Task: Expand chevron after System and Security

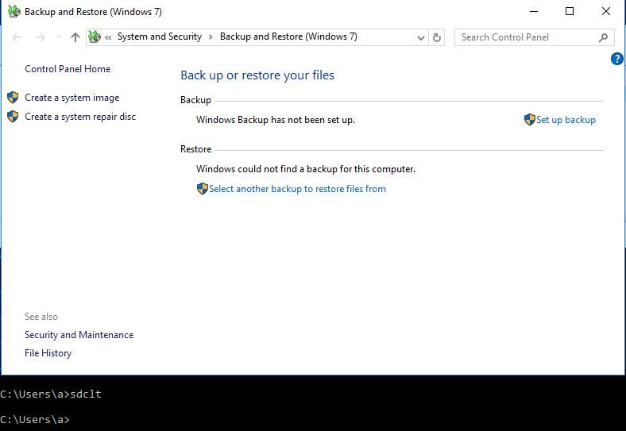Action: (x=211, y=37)
